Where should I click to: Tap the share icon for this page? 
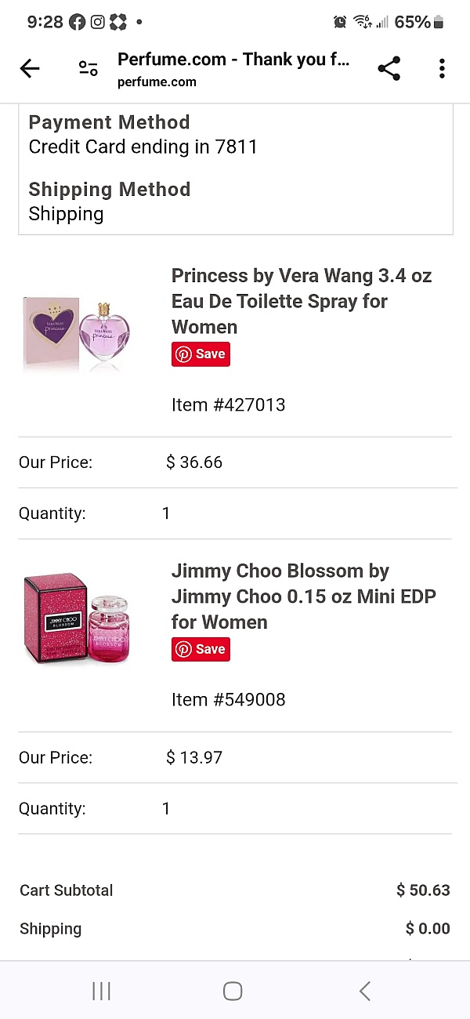389,69
